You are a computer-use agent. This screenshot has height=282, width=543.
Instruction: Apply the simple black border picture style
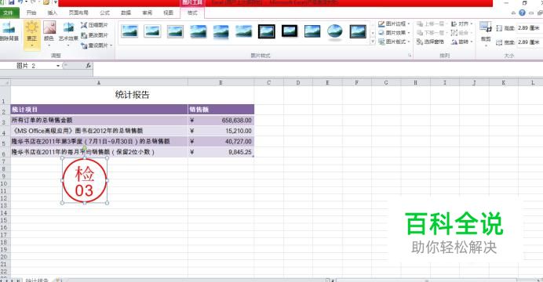click(312, 31)
